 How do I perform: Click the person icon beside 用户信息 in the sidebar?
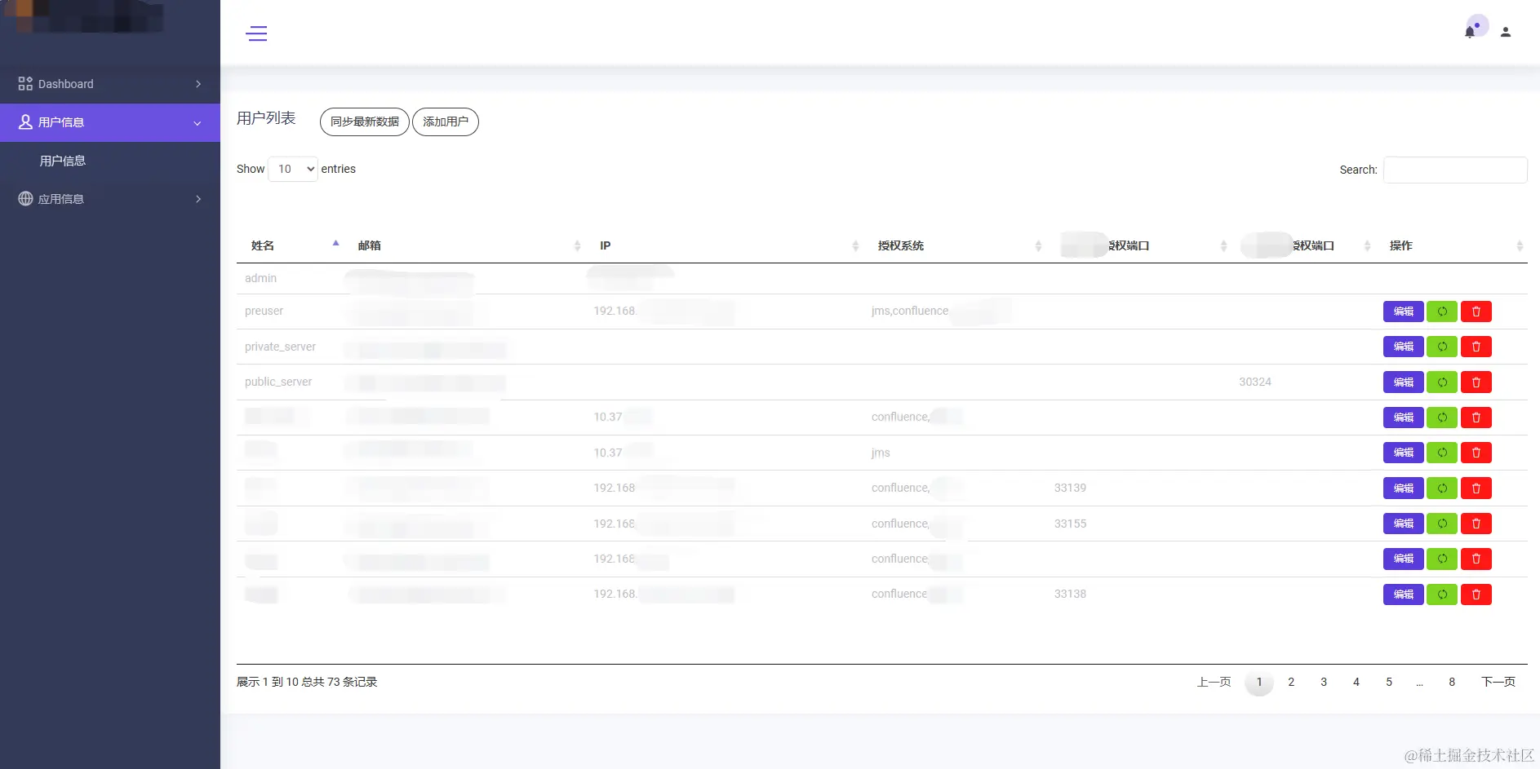[x=25, y=122]
